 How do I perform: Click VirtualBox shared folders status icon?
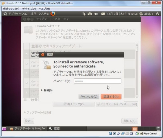click(x=127, y=134)
